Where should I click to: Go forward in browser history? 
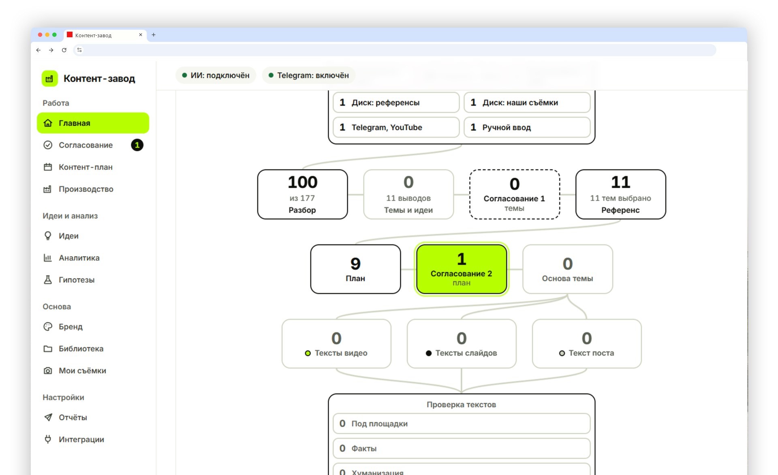click(x=51, y=50)
